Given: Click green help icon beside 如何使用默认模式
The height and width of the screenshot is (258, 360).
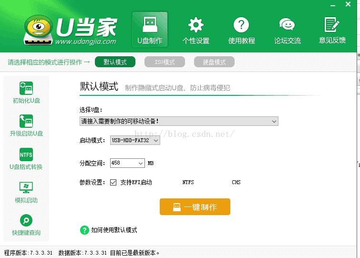Looking at the screenshot, I should click(x=84, y=230).
